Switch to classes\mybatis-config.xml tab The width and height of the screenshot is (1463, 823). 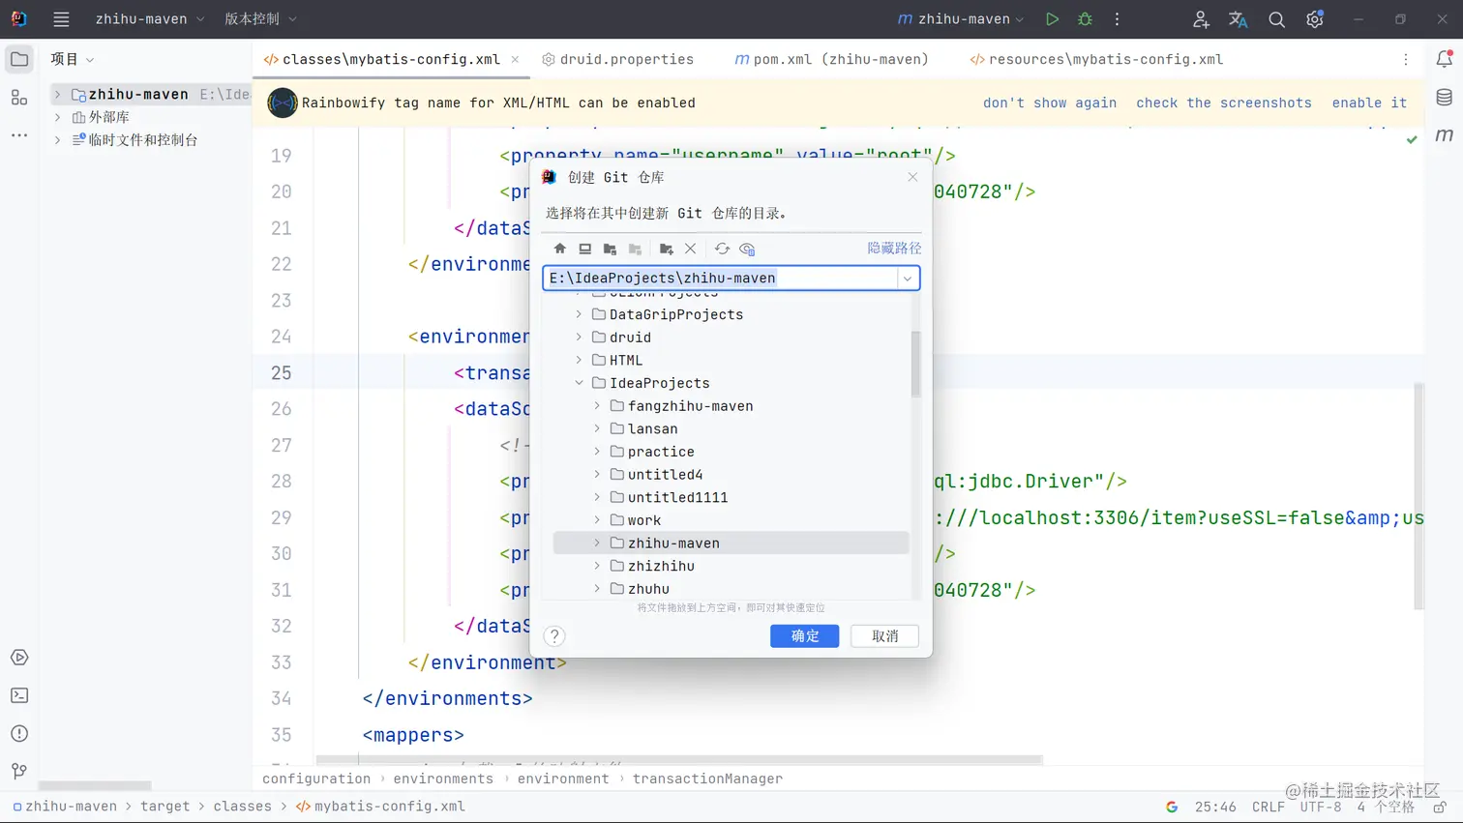pos(382,60)
